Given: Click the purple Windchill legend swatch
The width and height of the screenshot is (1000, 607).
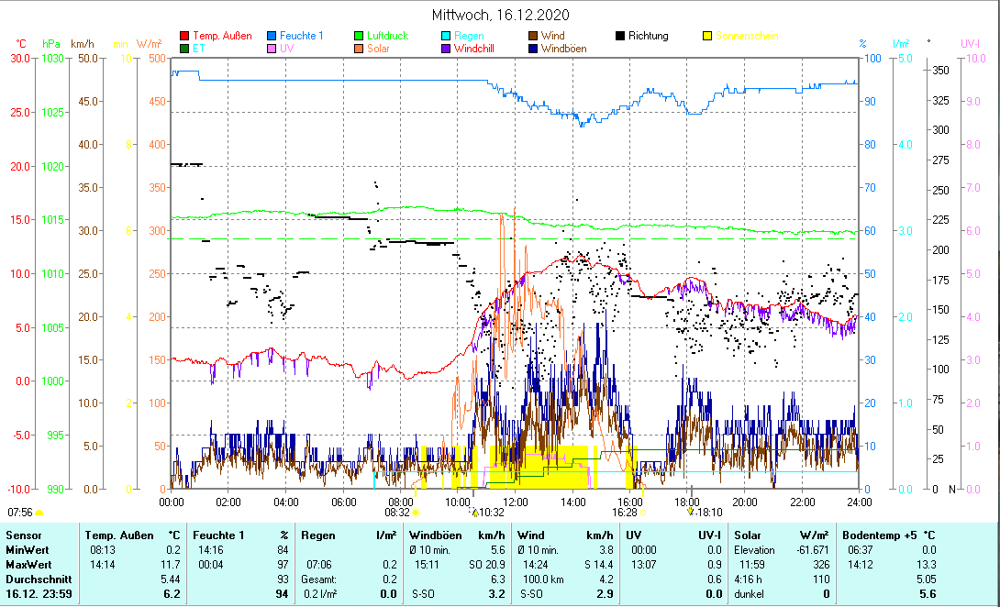Looking at the screenshot, I should pyautogui.click(x=446, y=49).
